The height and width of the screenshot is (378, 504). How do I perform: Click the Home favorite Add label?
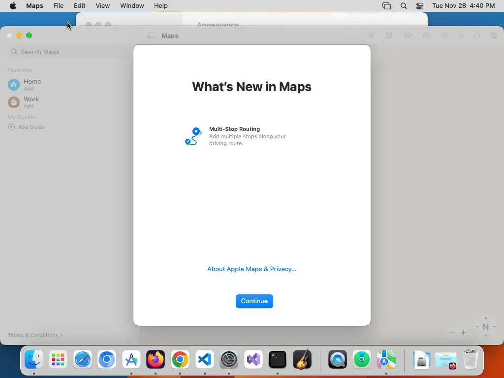[29, 89]
